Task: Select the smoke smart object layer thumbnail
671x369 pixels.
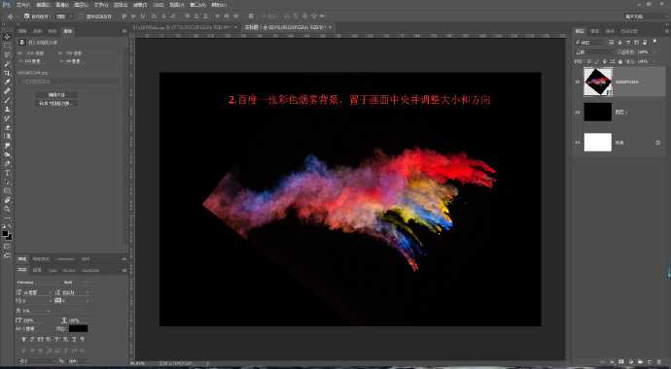Action: (x=598, y=82)
